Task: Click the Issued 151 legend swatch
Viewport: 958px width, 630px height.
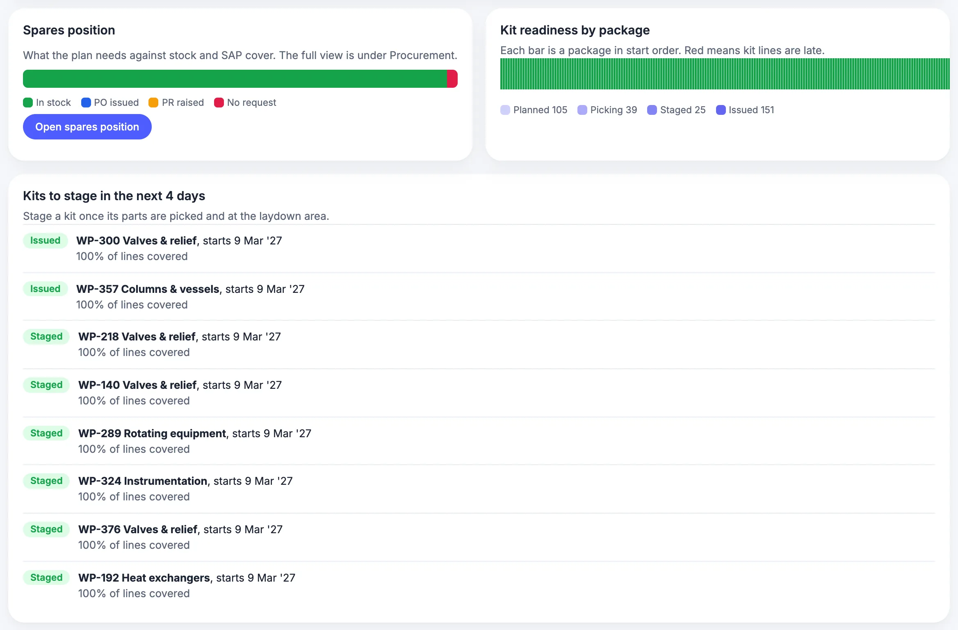Action: [721, 110]
